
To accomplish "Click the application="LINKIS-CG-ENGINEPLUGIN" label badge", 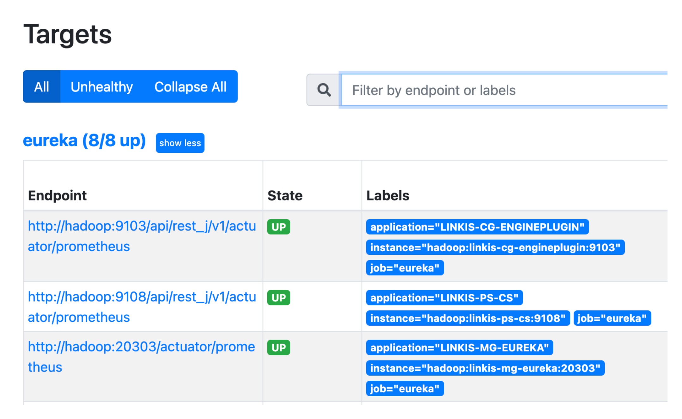I will point(477,227).
